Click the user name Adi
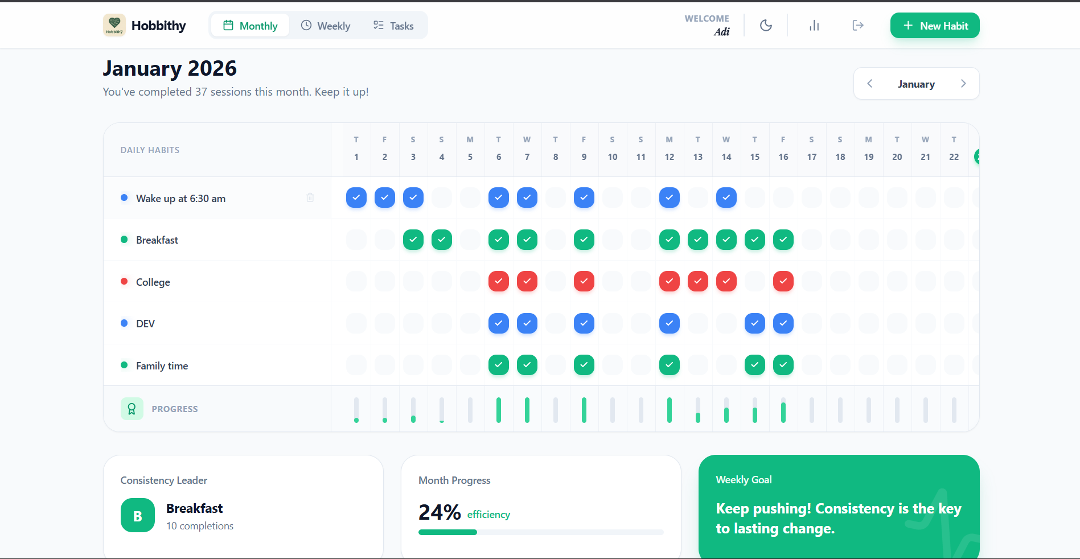Screen dimensions: 1080x559 pyautogui.click(x=721, y=32)
